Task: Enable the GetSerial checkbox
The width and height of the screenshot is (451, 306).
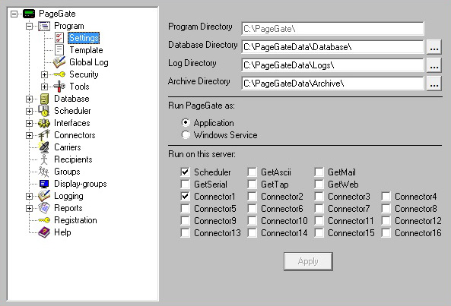Action: [186, 184]
